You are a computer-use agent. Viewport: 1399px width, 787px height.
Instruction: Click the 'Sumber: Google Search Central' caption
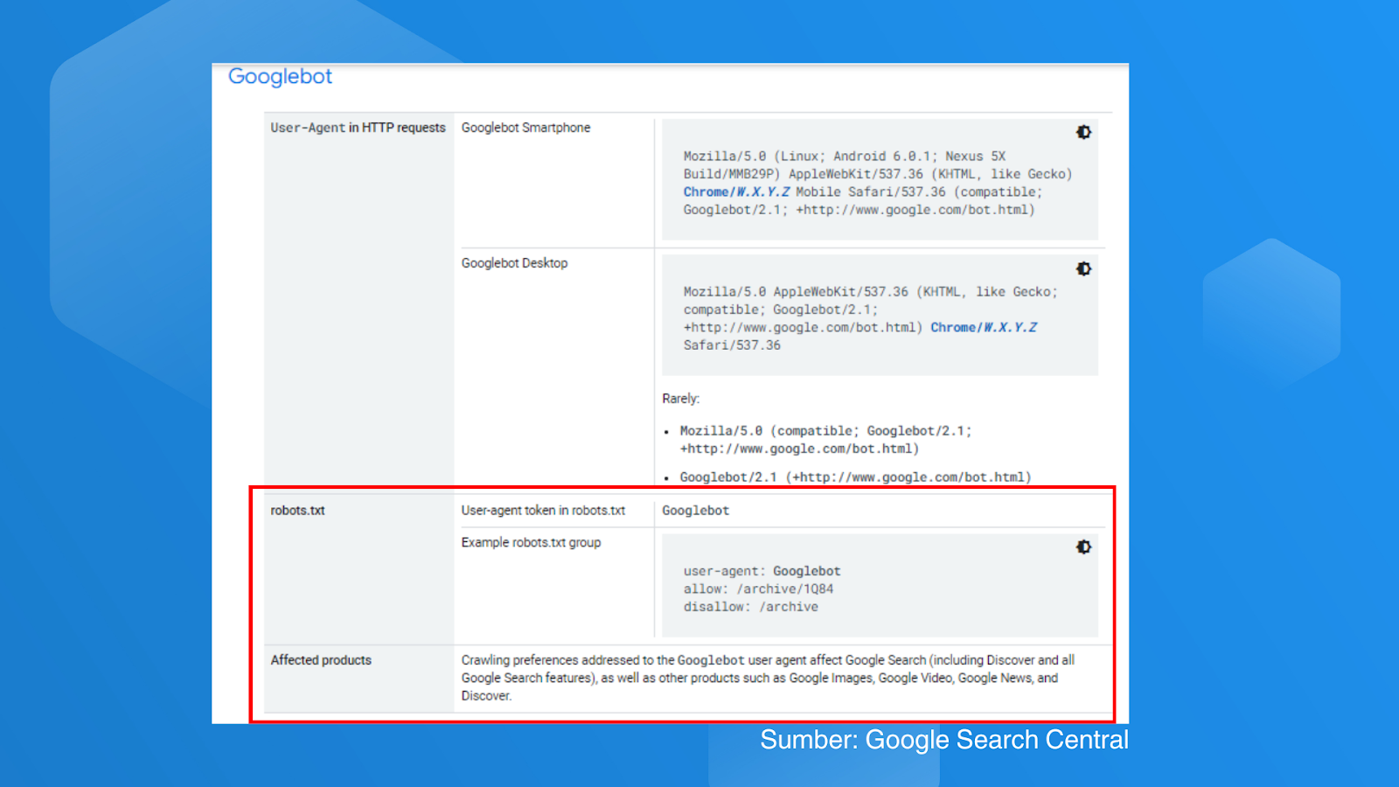pos(943,740)
